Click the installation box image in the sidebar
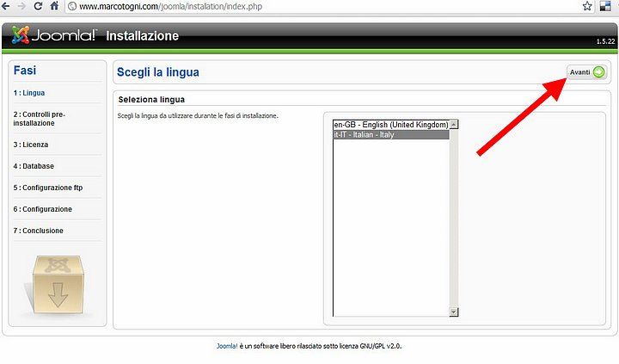The image size is (619, 364). 58,285
